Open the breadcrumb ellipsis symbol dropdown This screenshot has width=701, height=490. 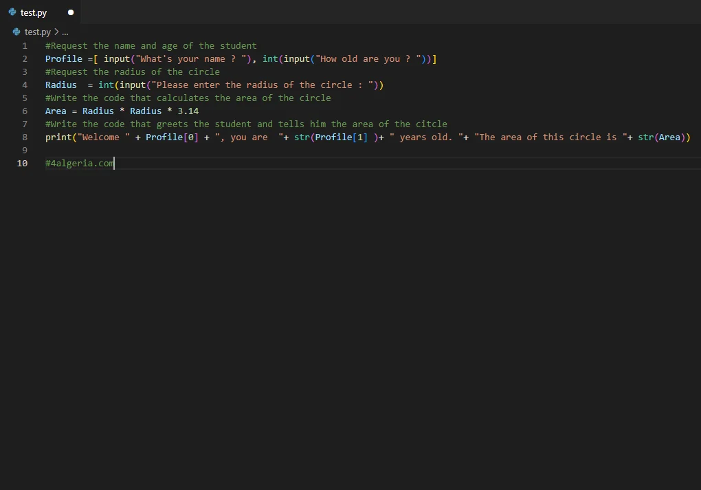pos(65,32)
